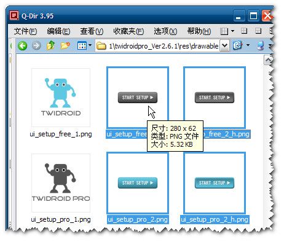Maximize the Q-Dir window

click(253, 16)
